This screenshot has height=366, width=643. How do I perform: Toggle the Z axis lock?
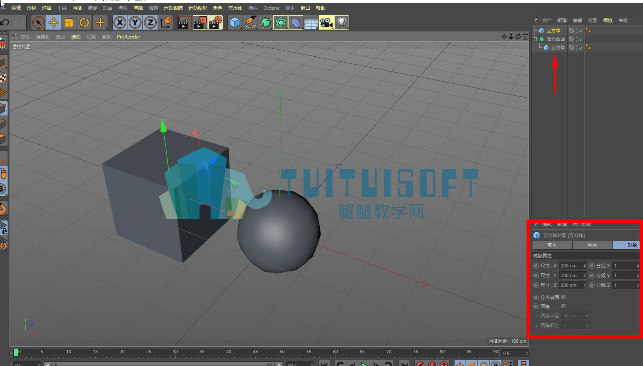[150, 22]
